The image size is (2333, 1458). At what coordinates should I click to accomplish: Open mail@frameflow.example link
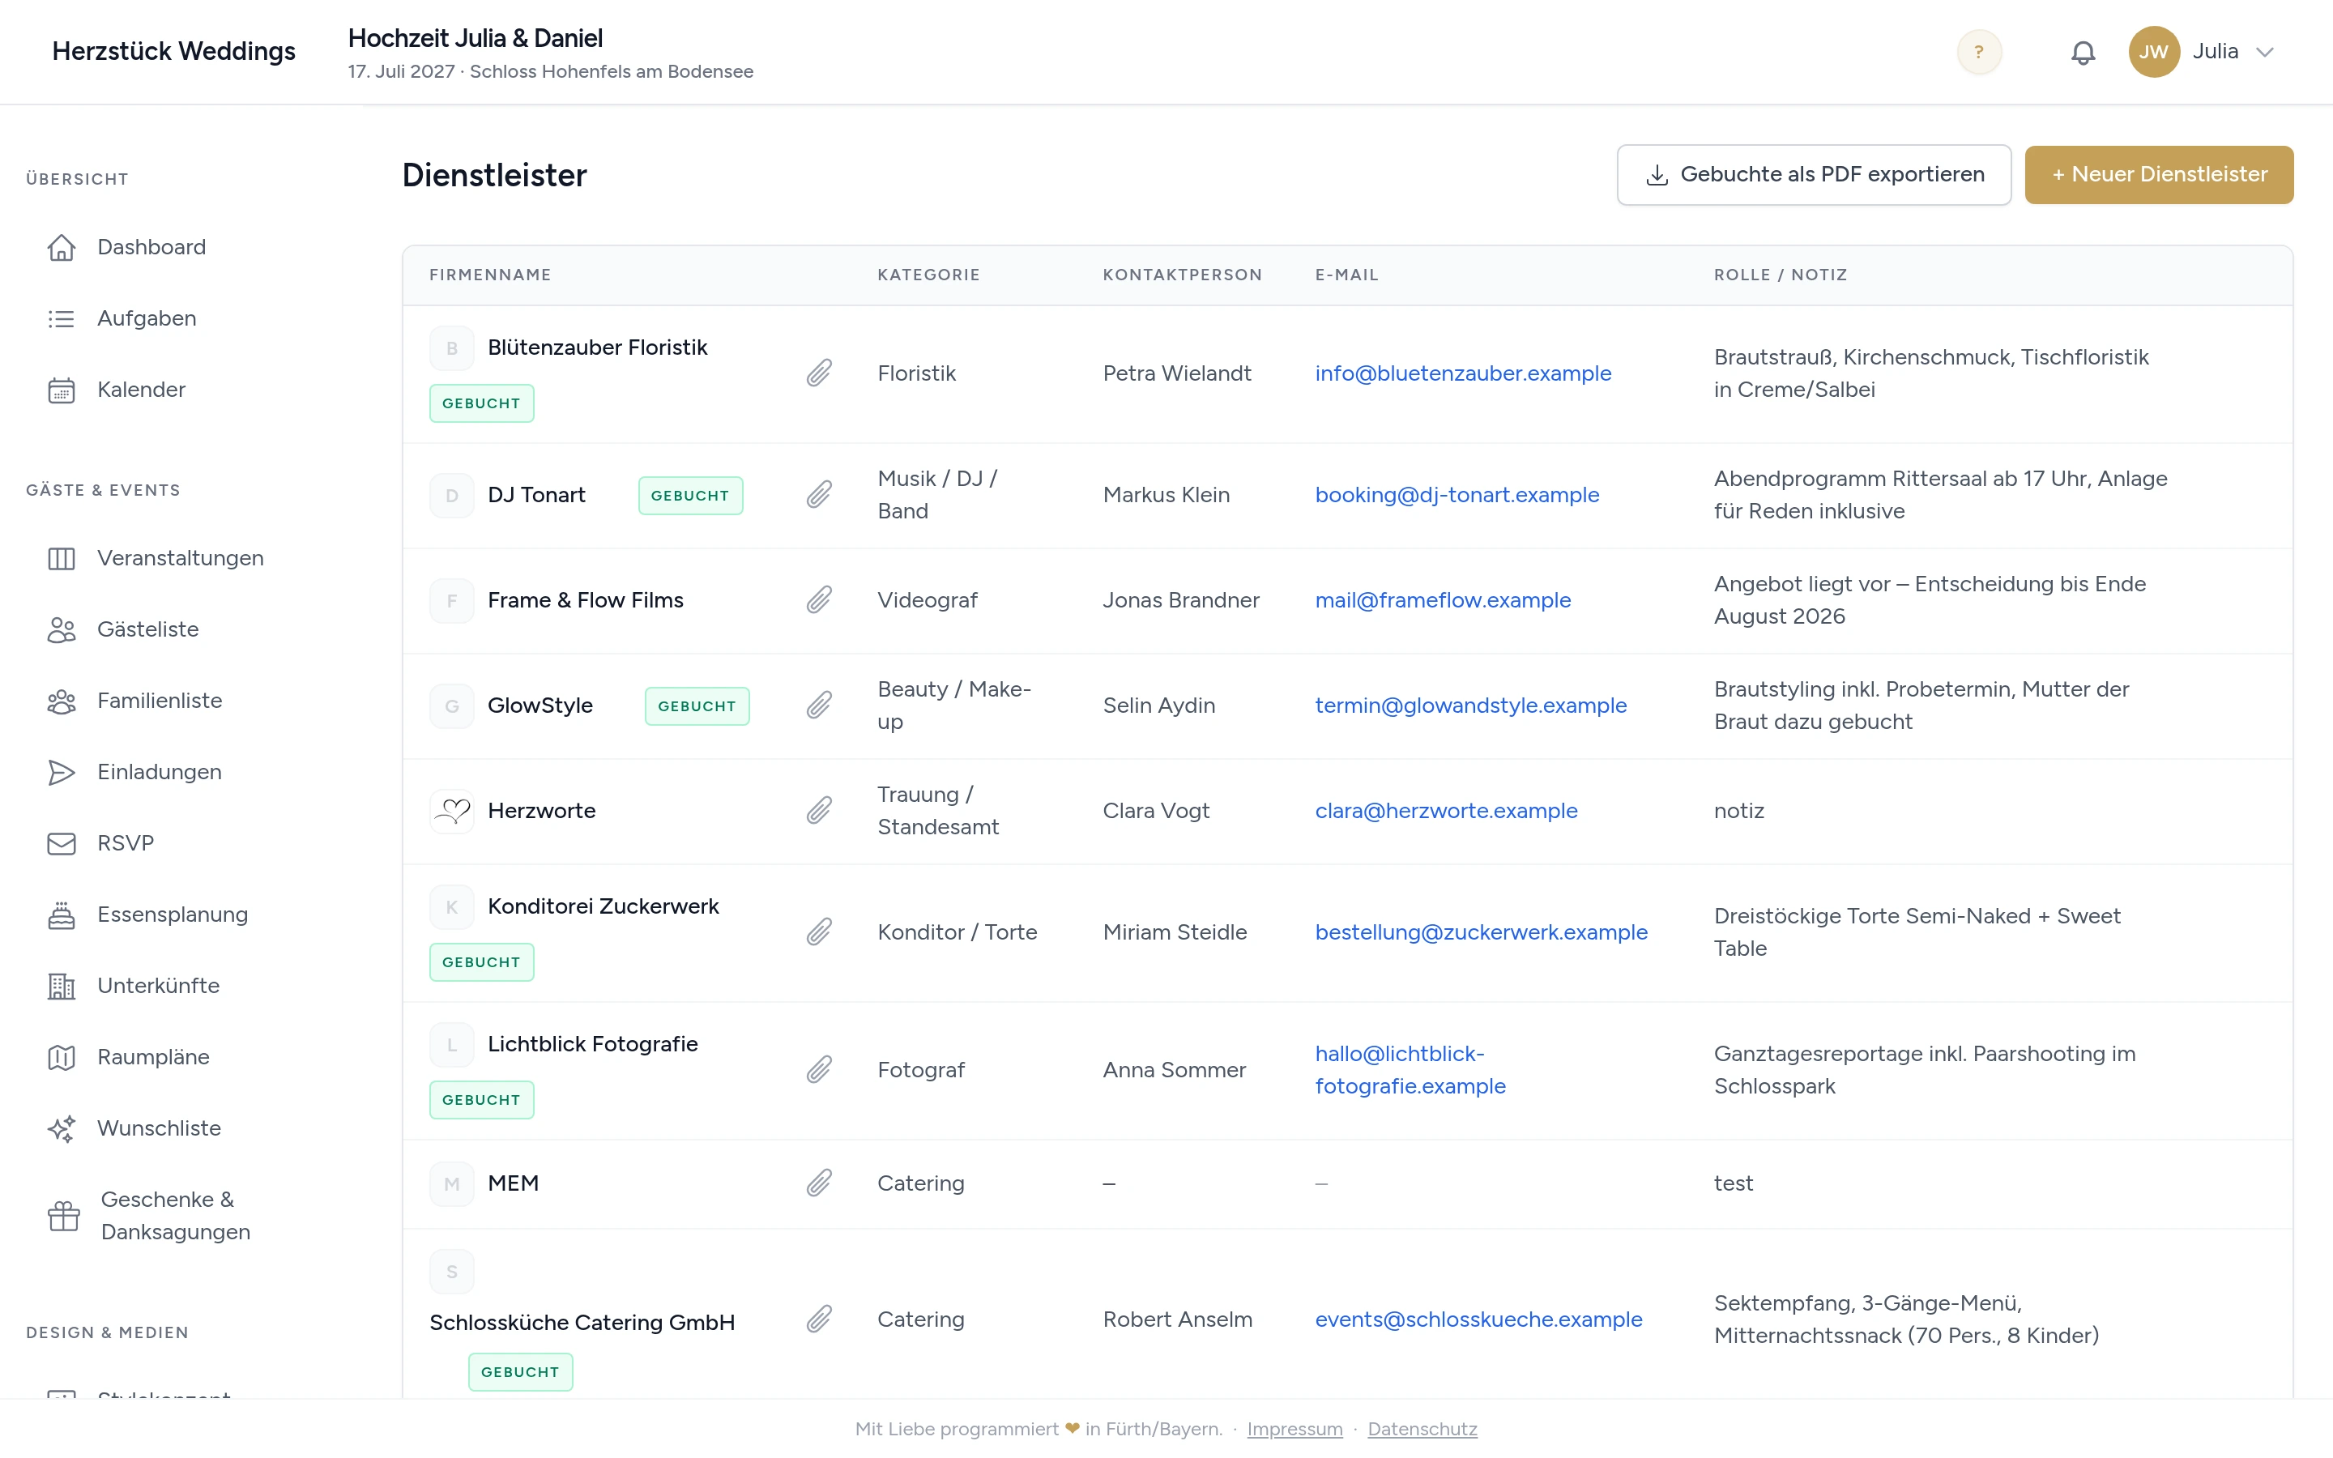point(1442,599)
